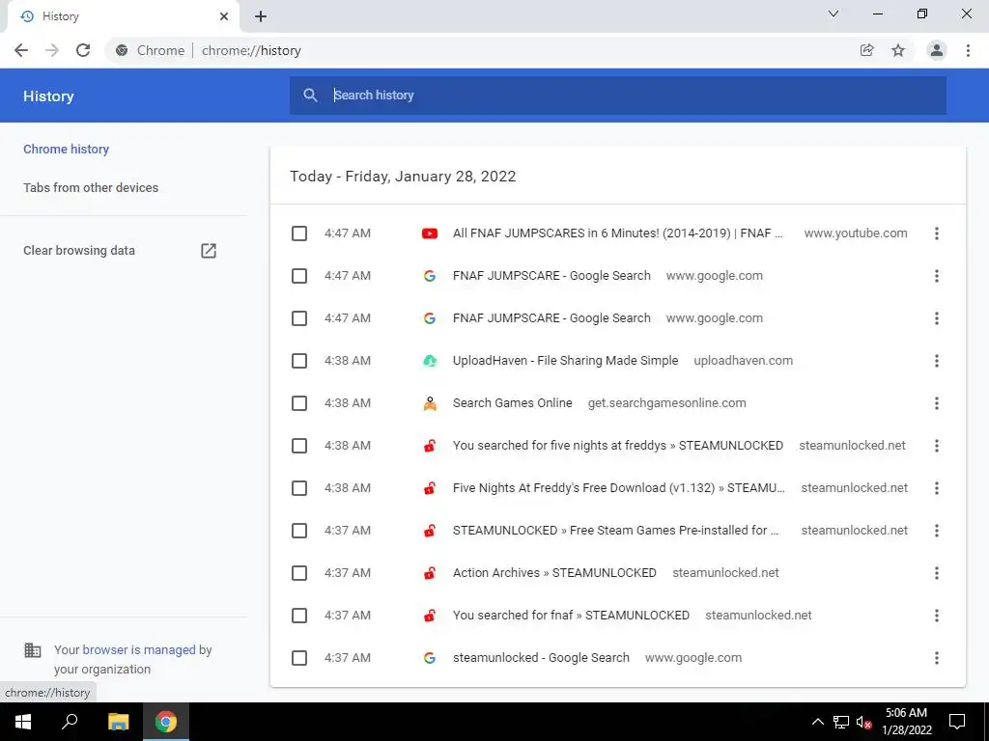Click the UploadHaven cloud favicon
989x741 pixels.
click(x=430, y=361)
